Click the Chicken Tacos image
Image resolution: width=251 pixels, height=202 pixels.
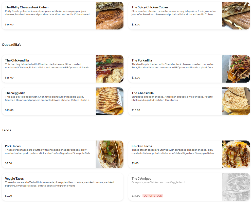[x=236, y=154]
